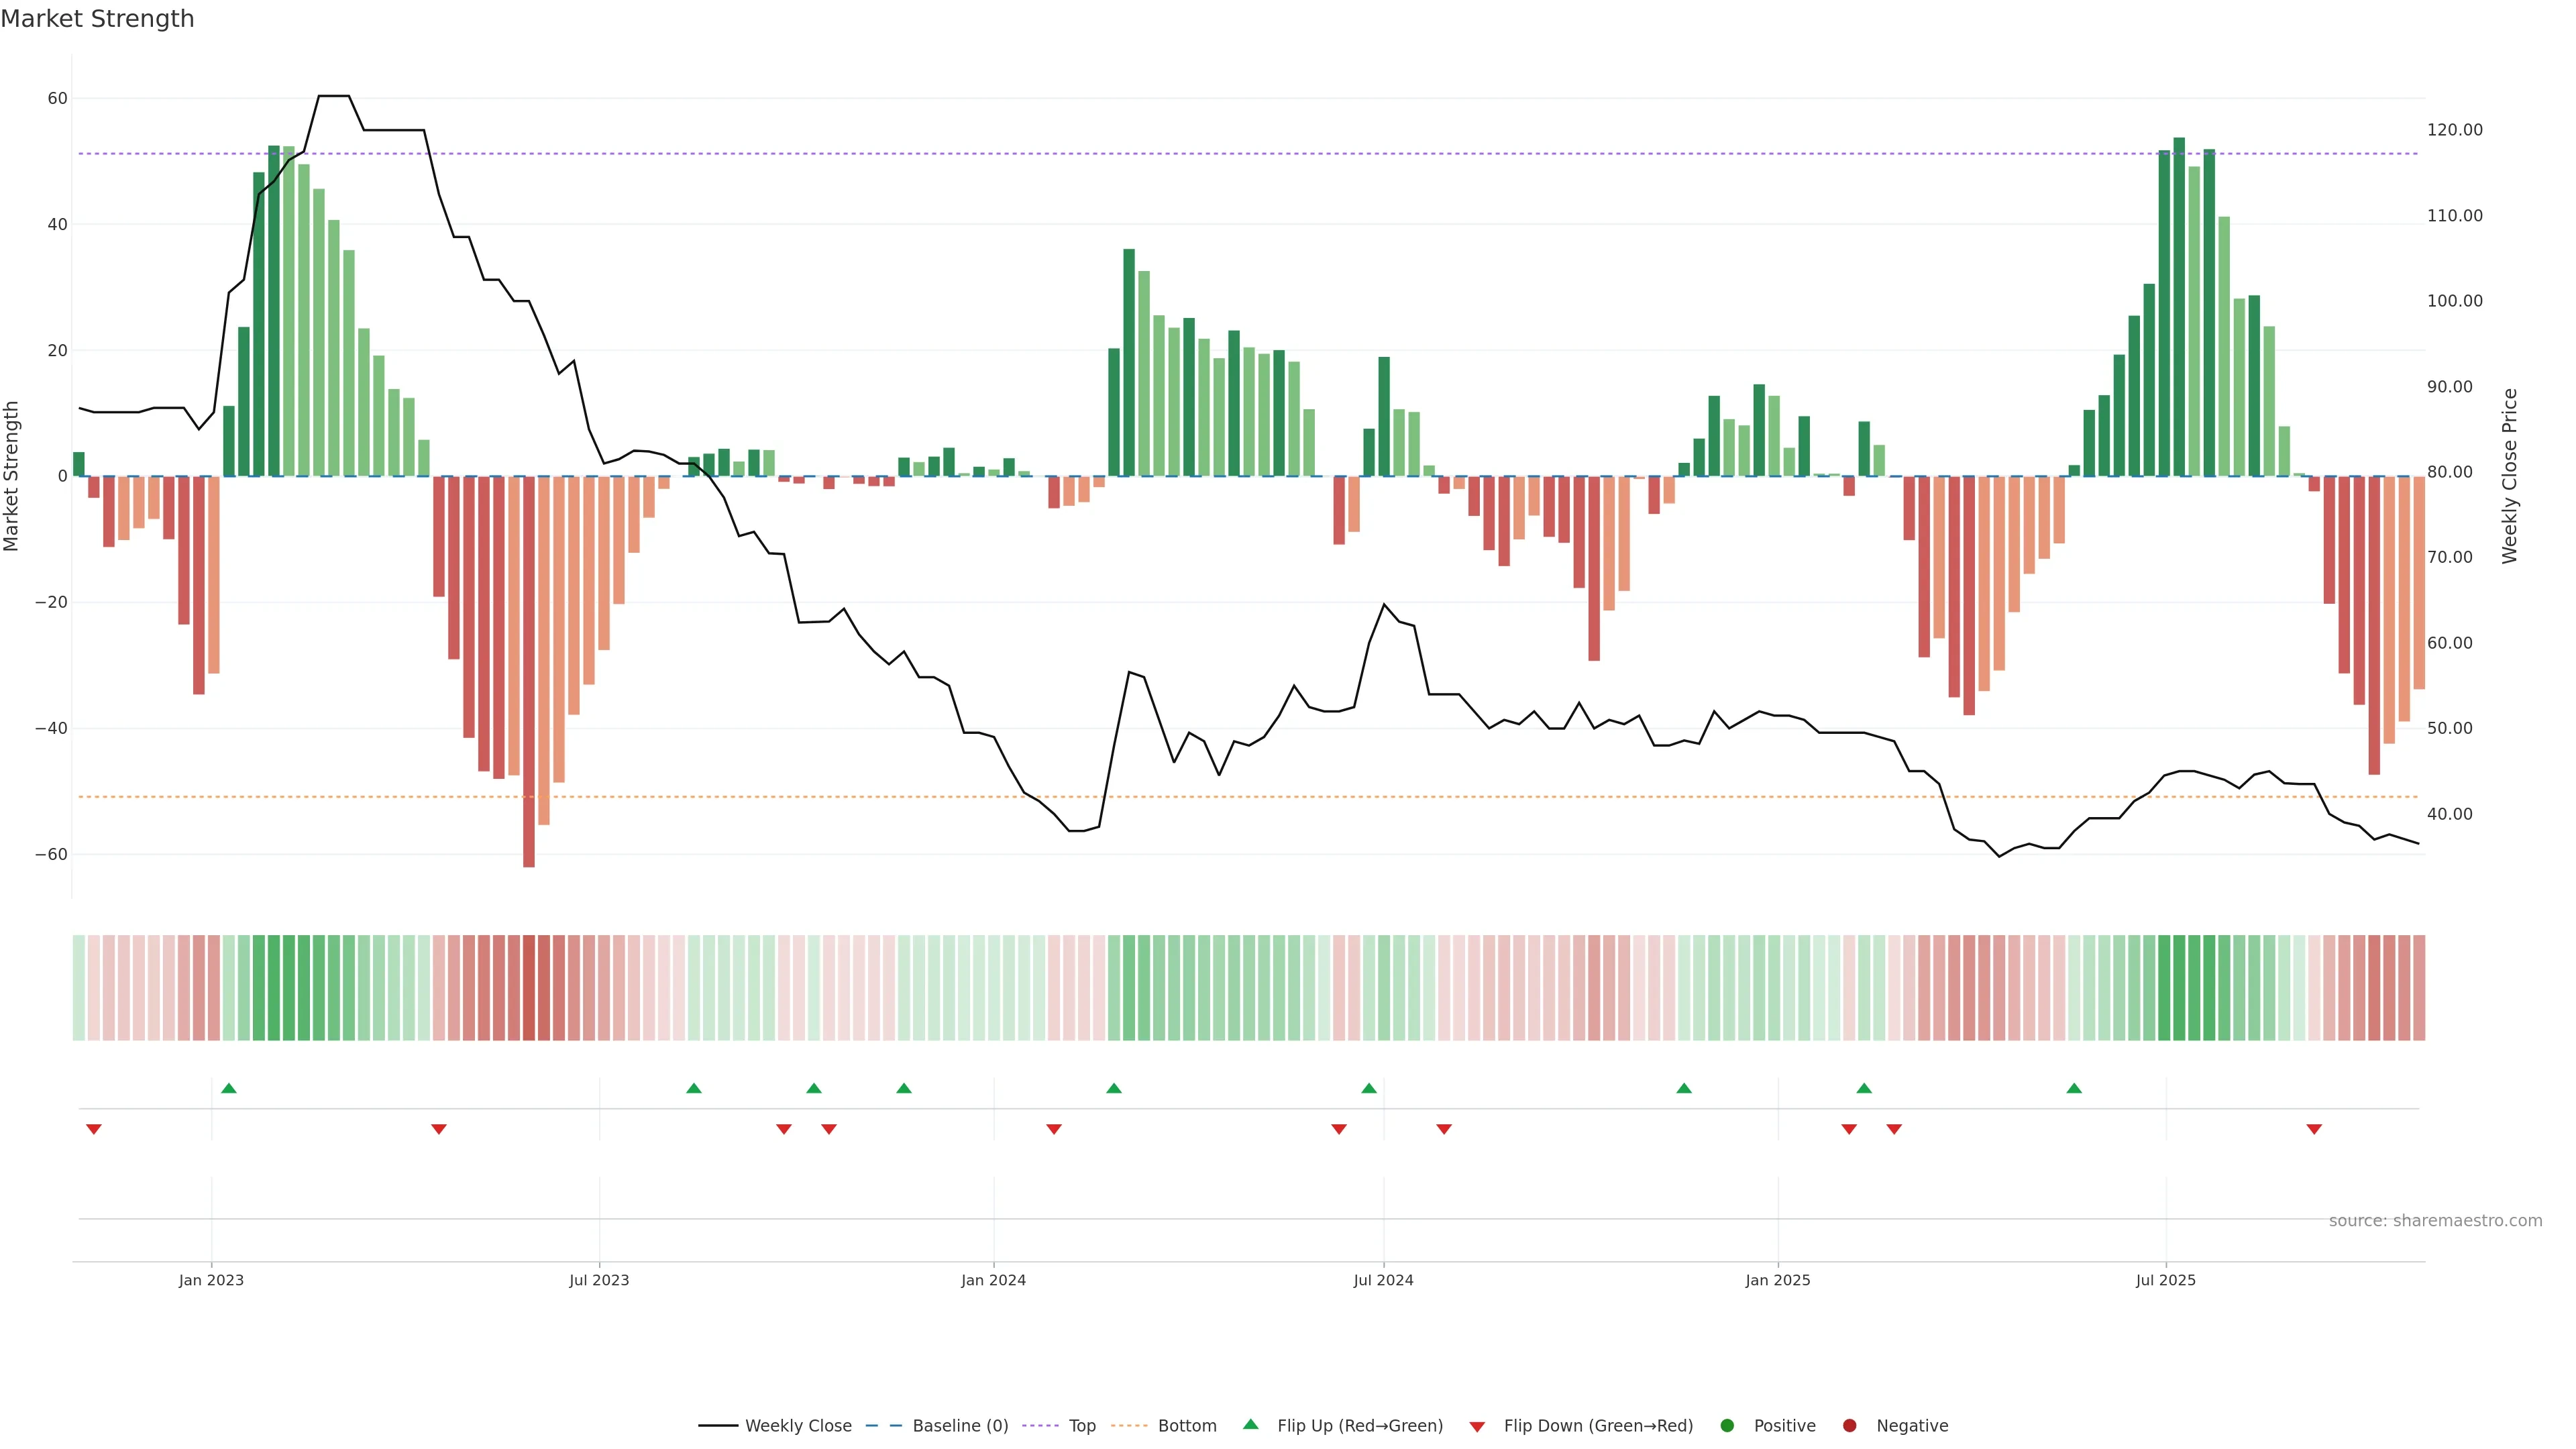Click the leftmost red flip-down triangle marker
This screenshot has height=1449, width=2576.
[x=94, y=1129]
